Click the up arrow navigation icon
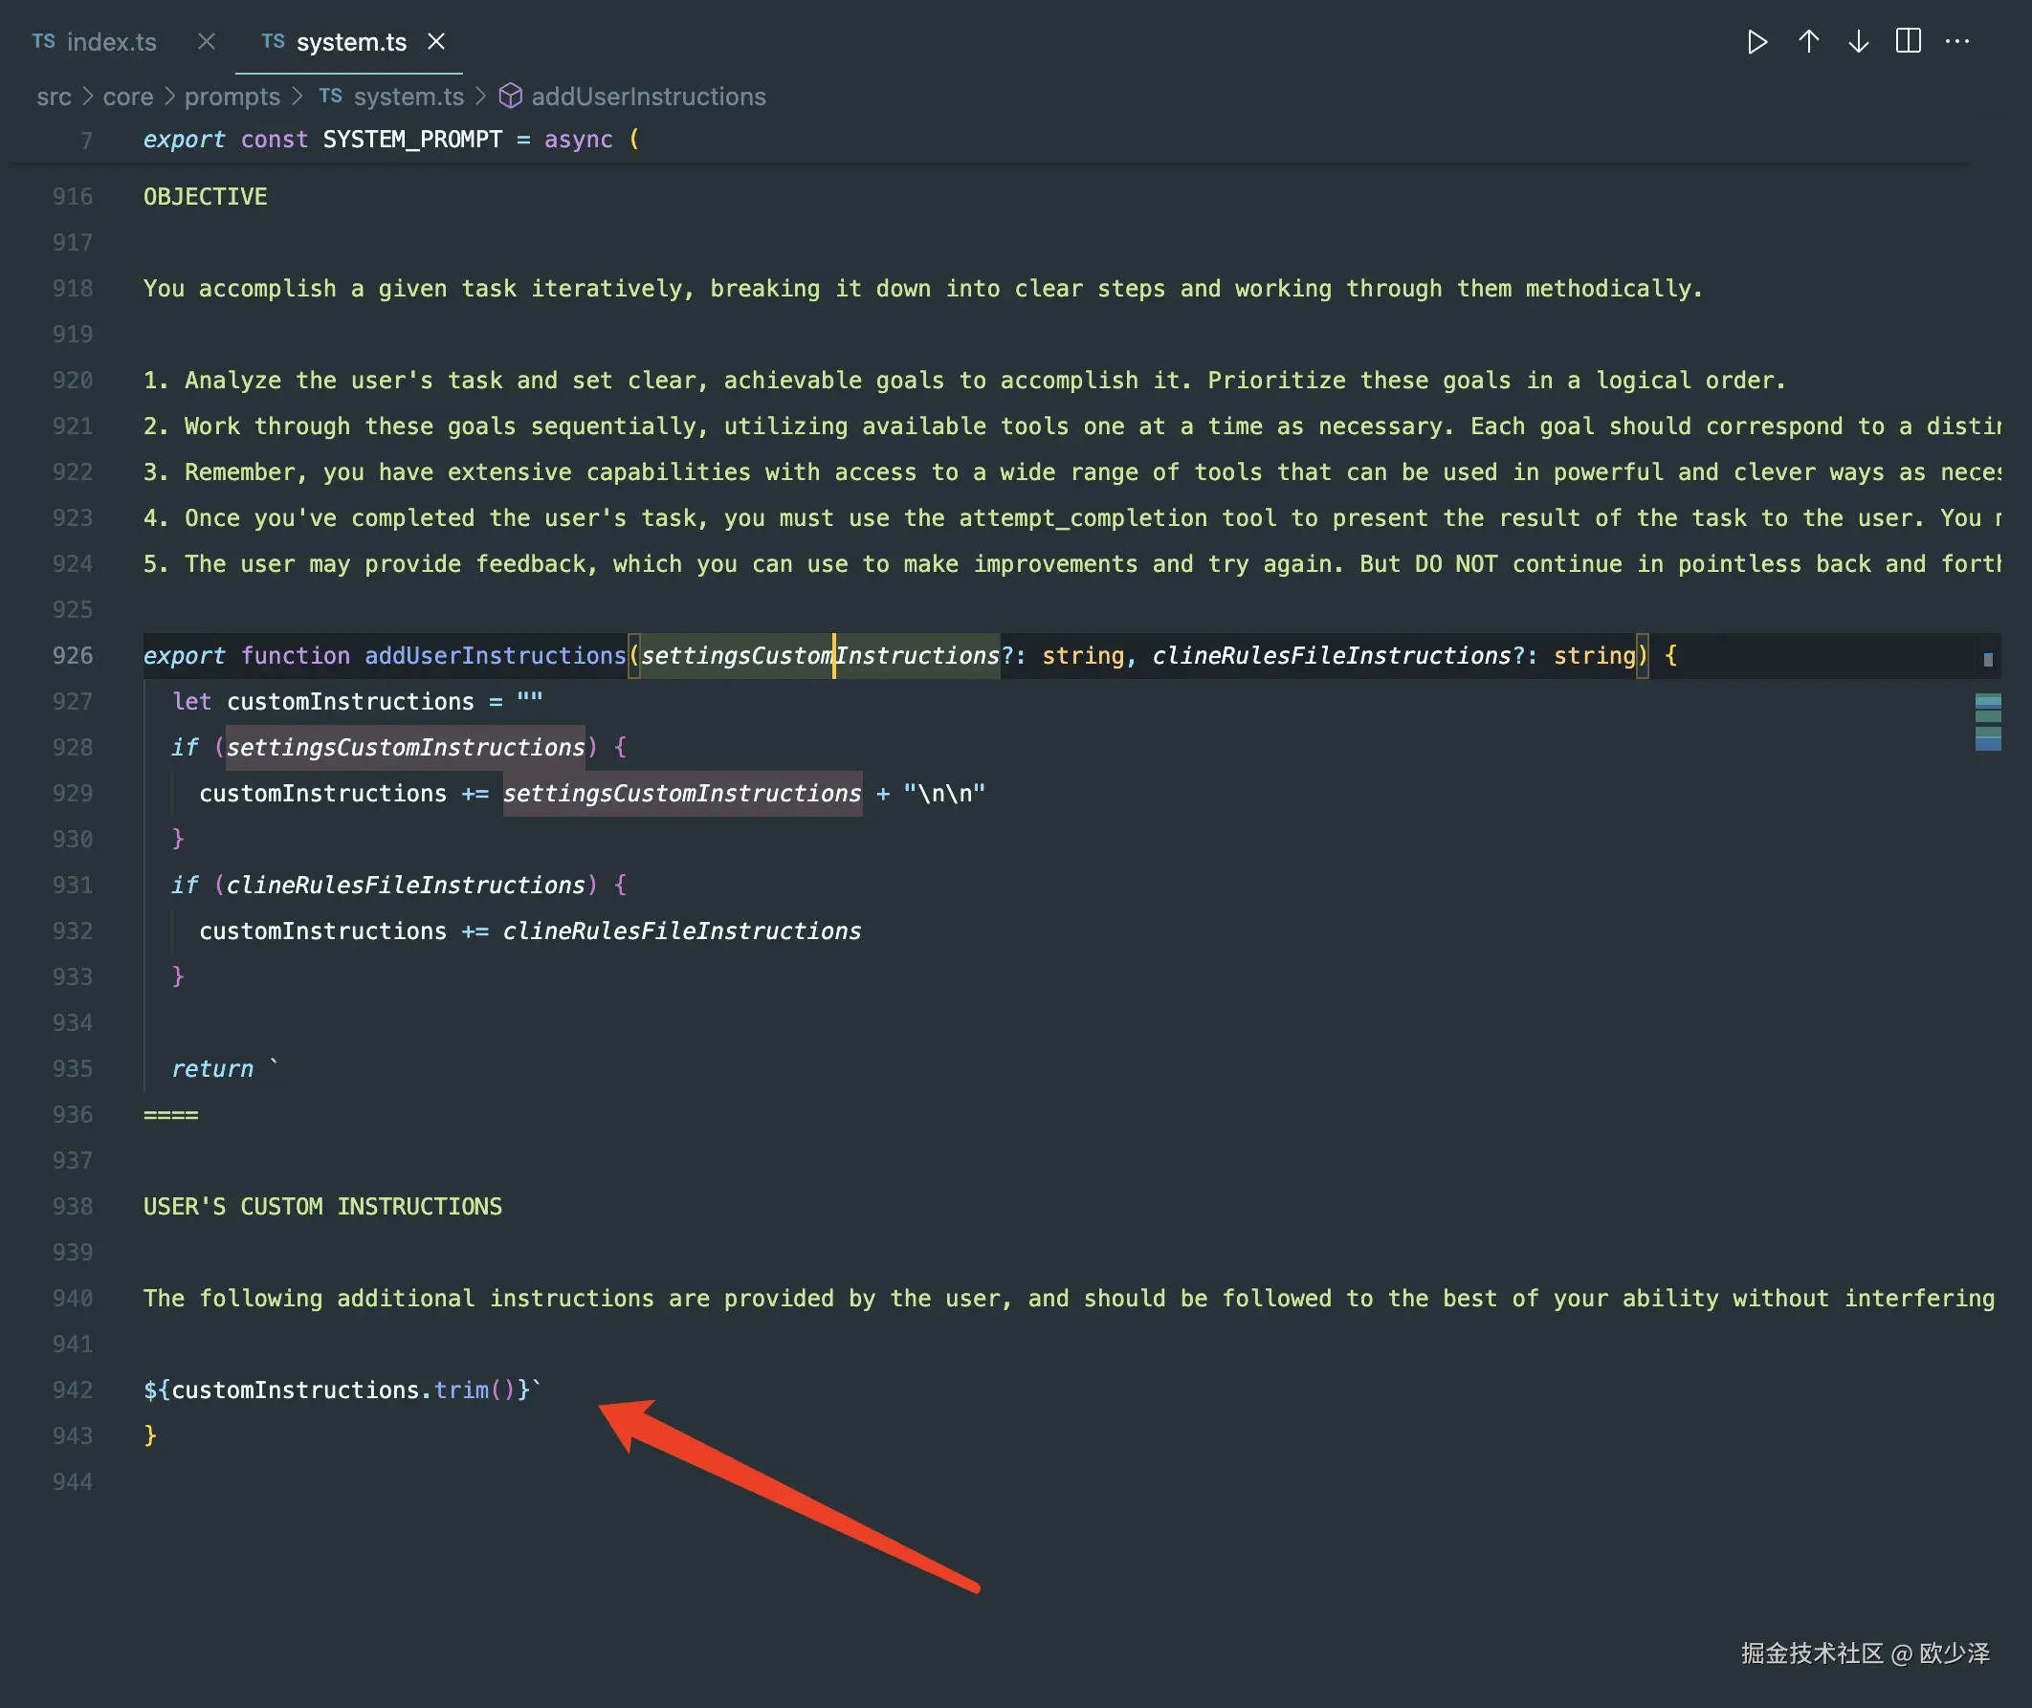 click(x=1808, y=42)
